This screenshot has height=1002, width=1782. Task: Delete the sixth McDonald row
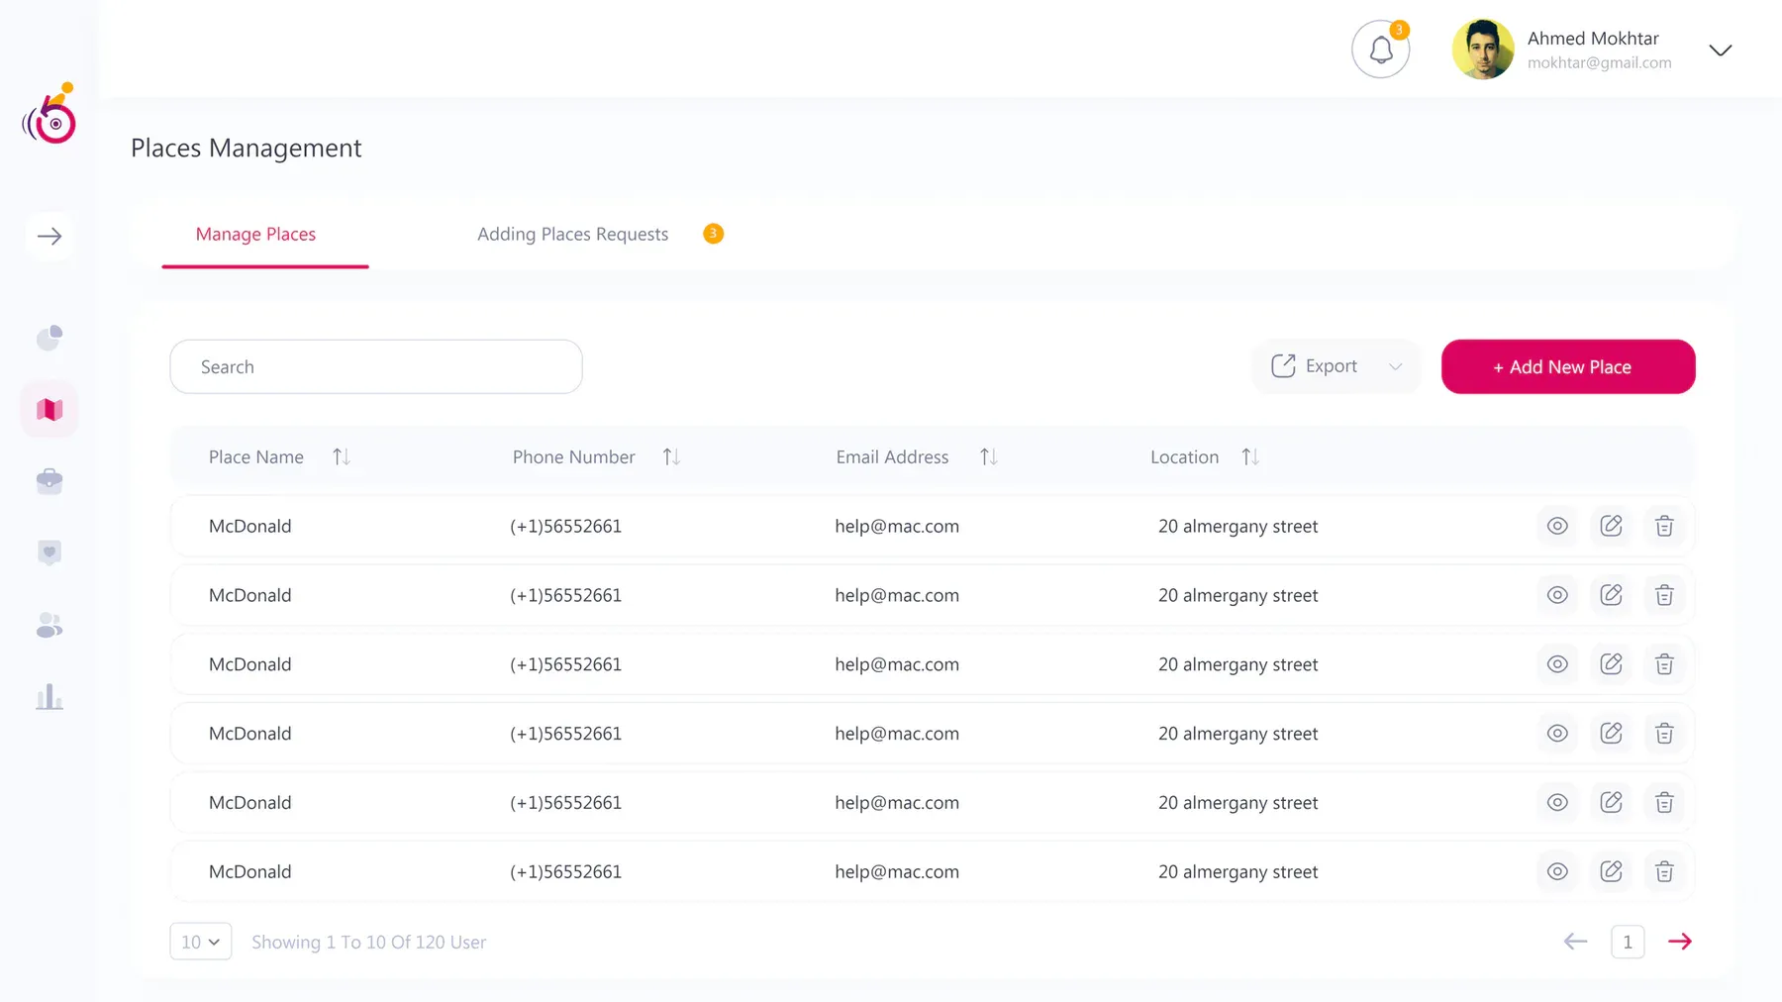(x=1664, y=872)
